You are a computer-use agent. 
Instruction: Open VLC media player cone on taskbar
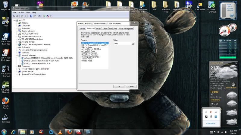[x=60, y=132]
